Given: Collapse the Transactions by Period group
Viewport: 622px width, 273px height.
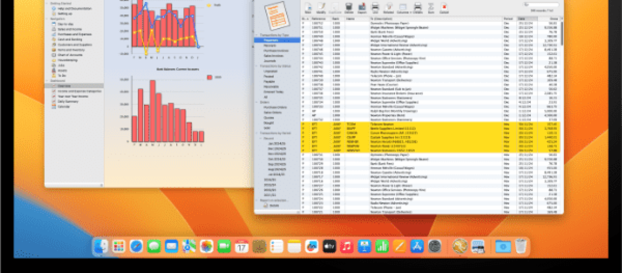Looking at the screenshot, I should pyautogui.click(x=256, y=133).
